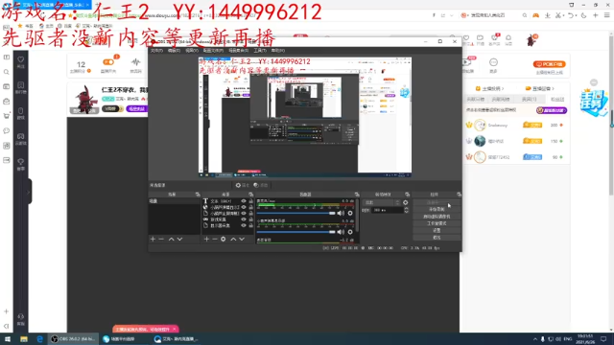This screenshot has height=345, width=614.
Task: Open Settings from OBS controls
Action: tap(437, 230)
